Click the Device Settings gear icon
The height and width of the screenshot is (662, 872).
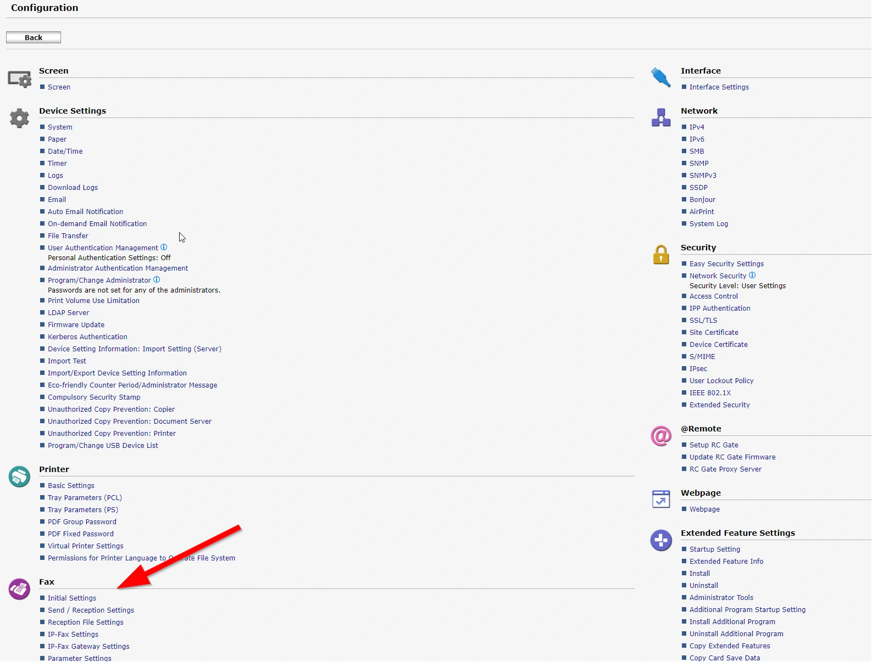(19, 118)
